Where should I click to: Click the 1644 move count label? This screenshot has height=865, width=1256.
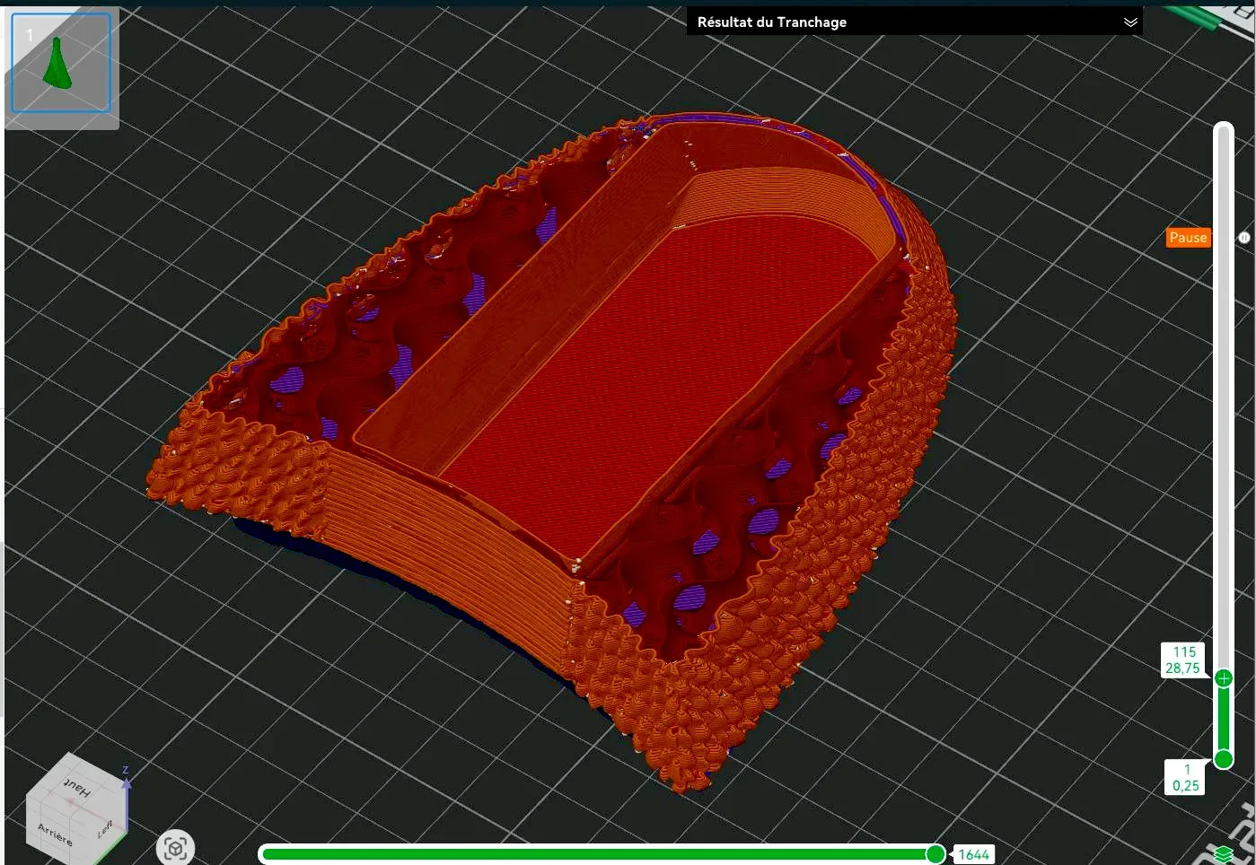[x=973, y=854]
